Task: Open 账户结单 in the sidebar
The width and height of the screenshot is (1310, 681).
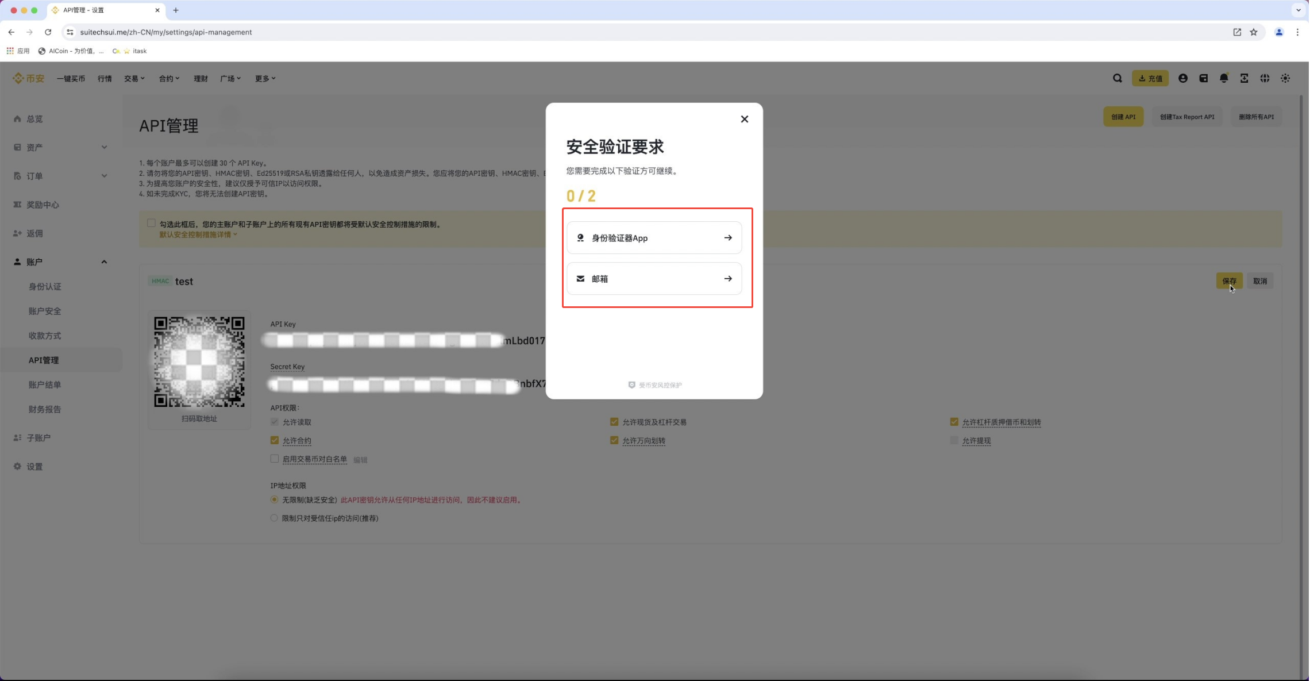Action: pyautogui.click(x=45, y=385)
